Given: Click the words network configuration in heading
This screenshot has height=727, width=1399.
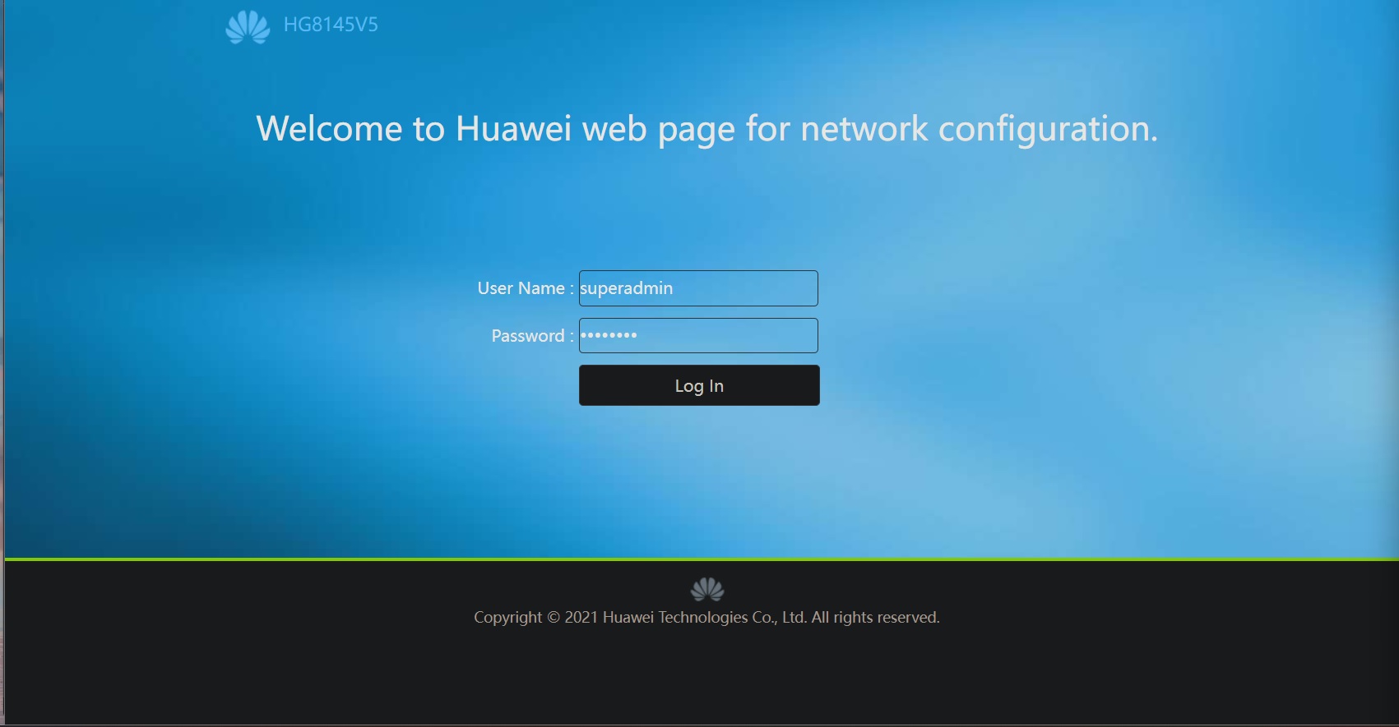Looking at the screenshot, I should [x=979, y=130].
